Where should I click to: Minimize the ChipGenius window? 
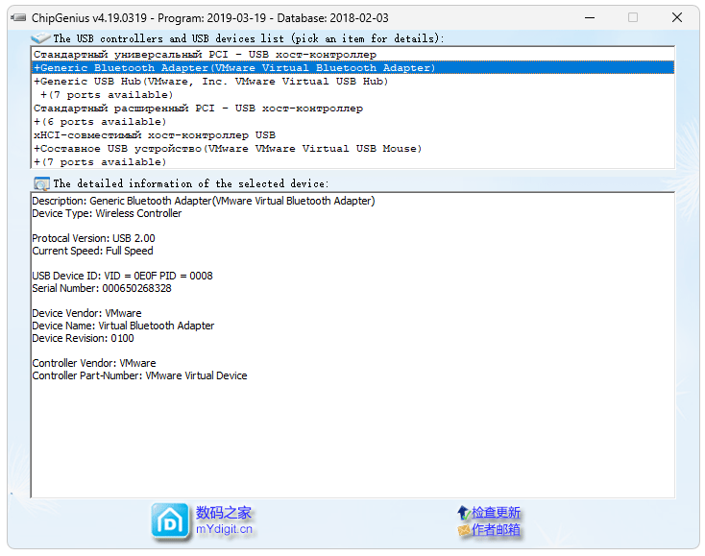590,18
